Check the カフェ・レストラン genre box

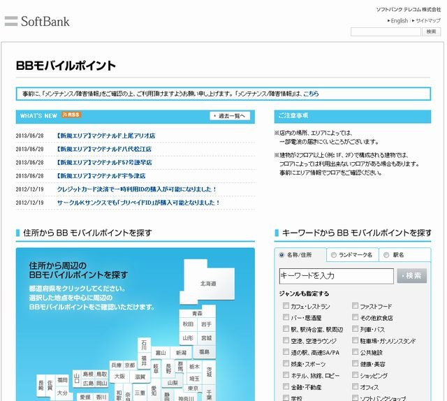286,306
